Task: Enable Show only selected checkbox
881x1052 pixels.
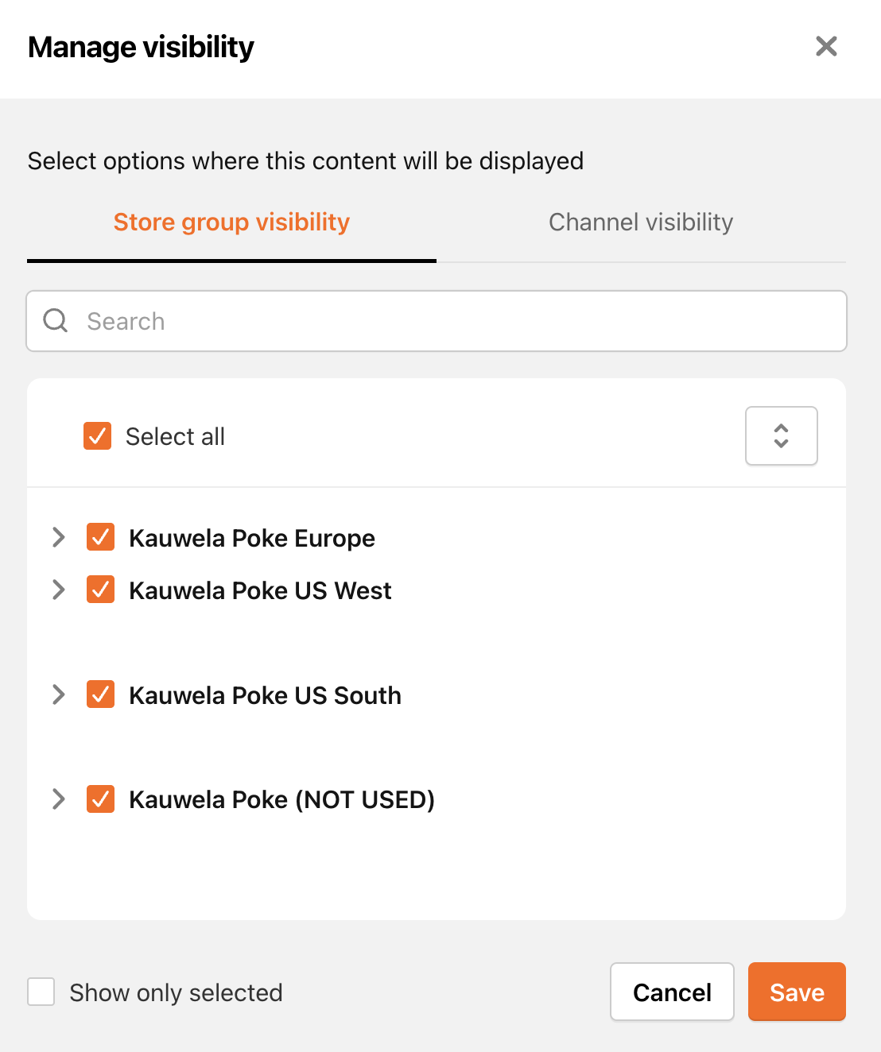Action: click(41, 992)
